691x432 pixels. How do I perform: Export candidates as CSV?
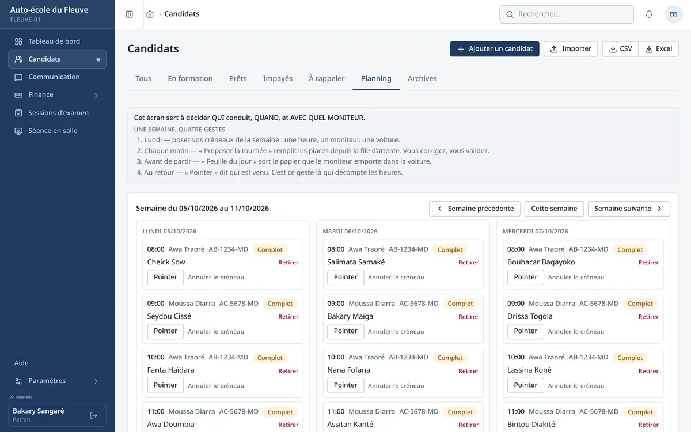click(620, 49)
